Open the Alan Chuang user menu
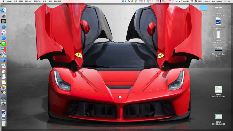233x131 pixels. pyautogui.click(x=216, y=1)
